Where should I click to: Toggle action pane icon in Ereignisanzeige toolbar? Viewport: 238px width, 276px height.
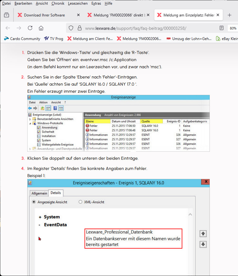click(61, 108)
